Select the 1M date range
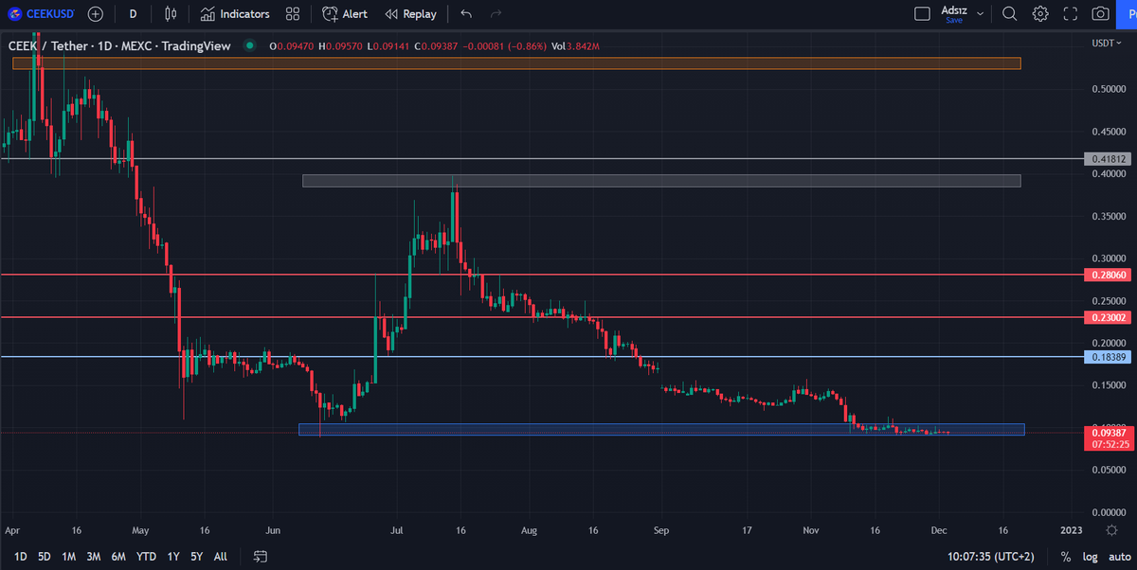Image resolution: width=1137 pixels, height=570 pixels. [69, 556]
